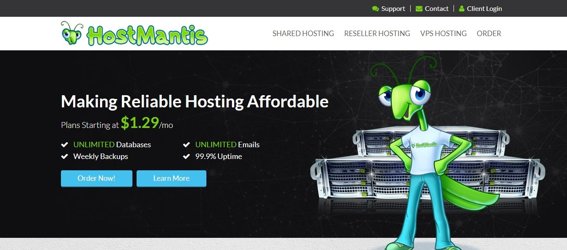Click checkmark beside UNLIMITED Emails
Screen dimensions: 567x250
(187, 145)
